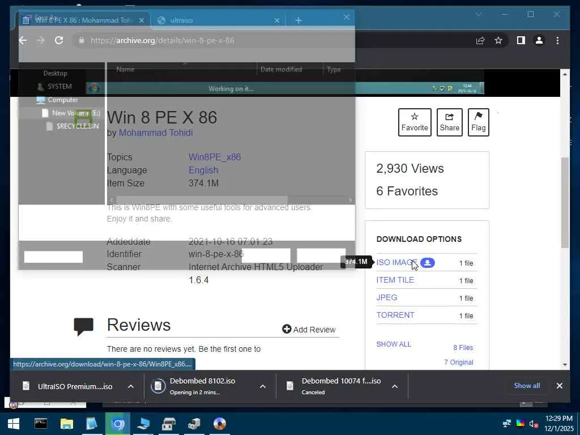
Task: Click scrollbar up arrow on page
Action: point(565,74)
